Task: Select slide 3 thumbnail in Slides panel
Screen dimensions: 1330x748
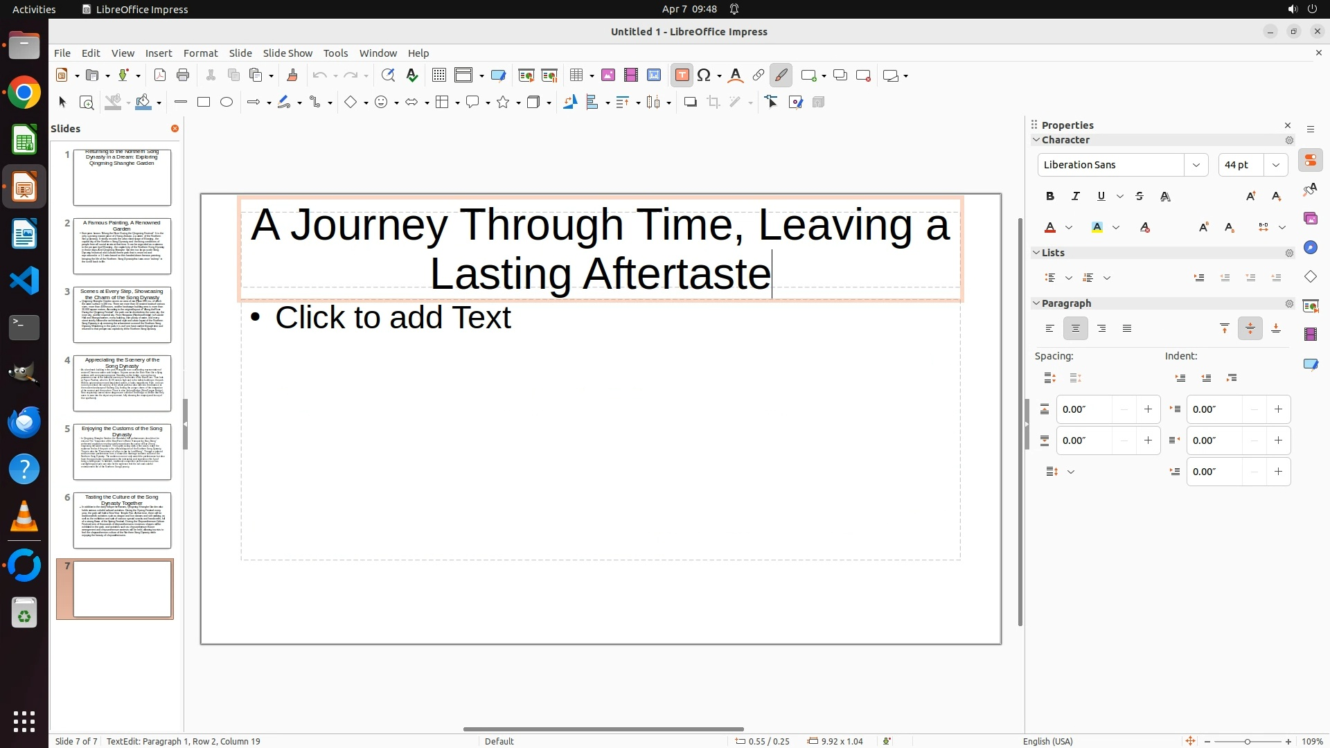Action: point(122,314)
